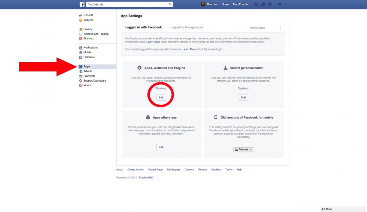Image resolution: width=367 pixels, height=212 pixels.
Task: Click the Learn More link
Action: [189, 49]
